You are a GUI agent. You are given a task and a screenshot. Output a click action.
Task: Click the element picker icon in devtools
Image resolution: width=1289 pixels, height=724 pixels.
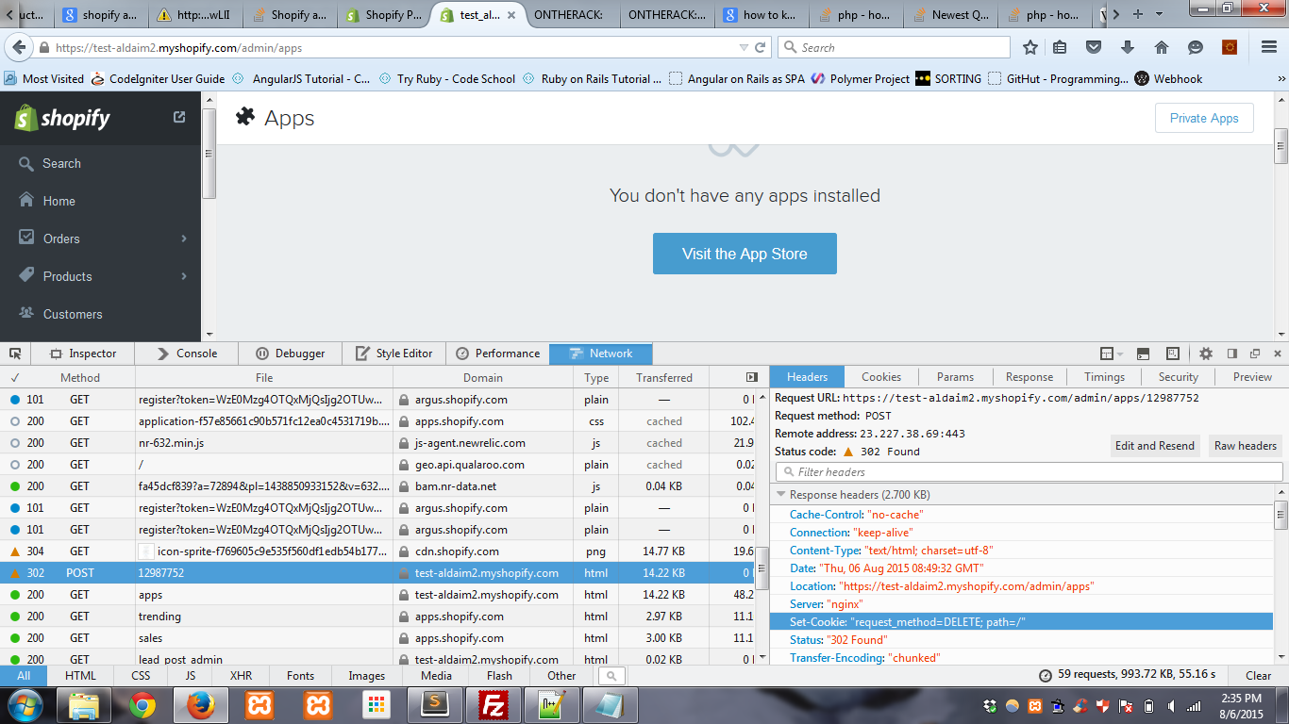pos(15,354)
